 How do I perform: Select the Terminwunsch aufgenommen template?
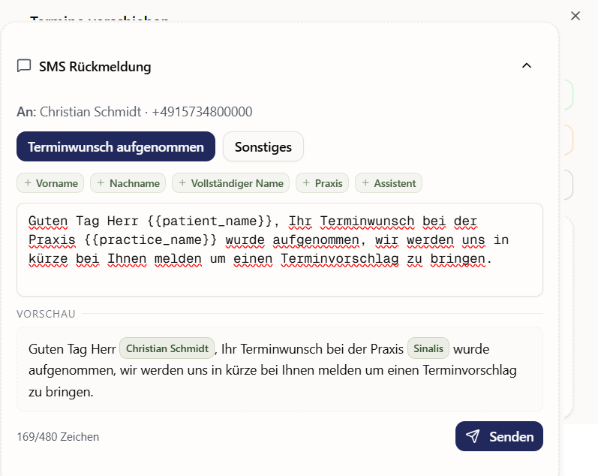coord(116,146)
